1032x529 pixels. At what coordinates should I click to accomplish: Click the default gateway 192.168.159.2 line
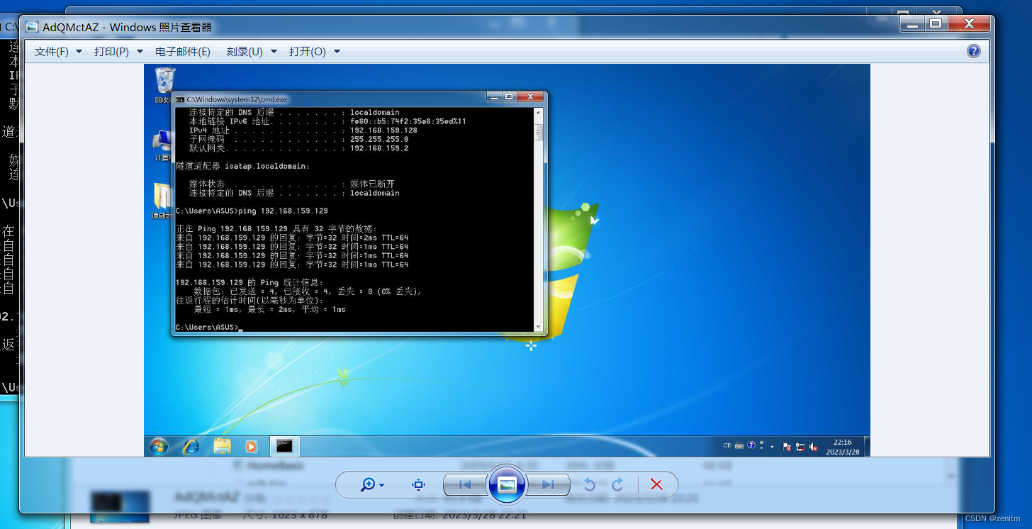(x=298, y=148)
